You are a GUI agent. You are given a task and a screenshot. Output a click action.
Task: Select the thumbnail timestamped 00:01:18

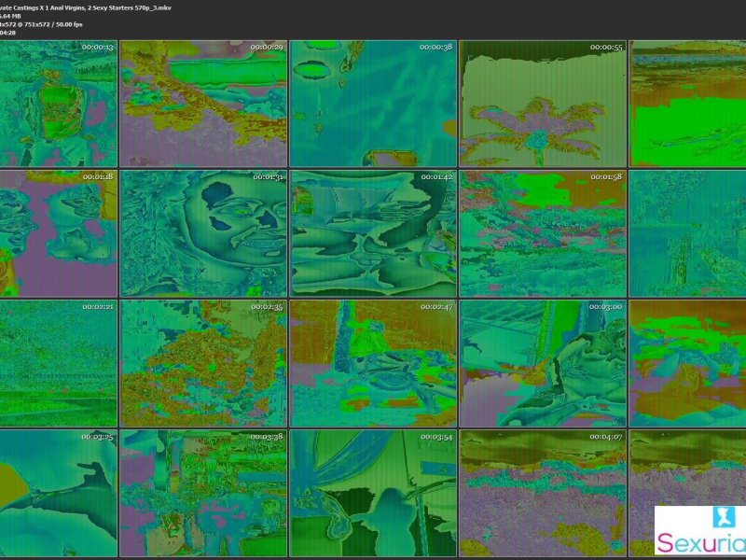(x=58, y=233)
